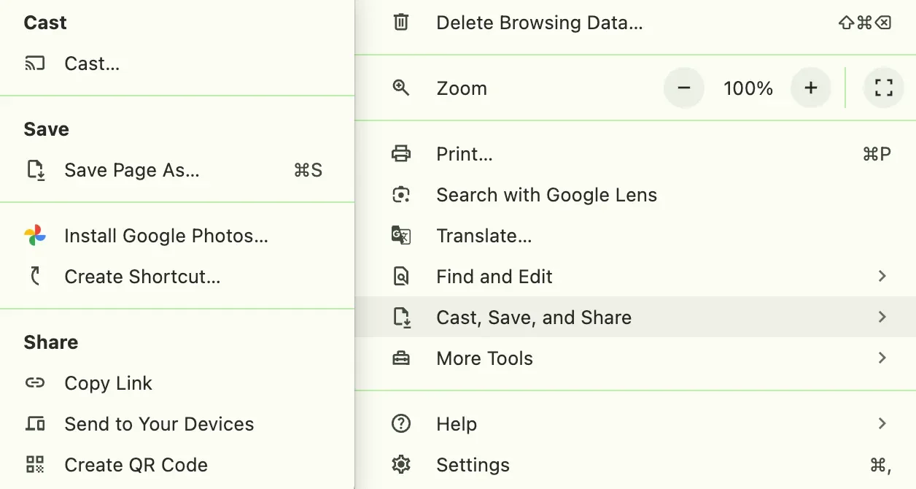Screen dimensions: 916x489
Task: Click the Google Lens camera icon
Action: (401, 195)
